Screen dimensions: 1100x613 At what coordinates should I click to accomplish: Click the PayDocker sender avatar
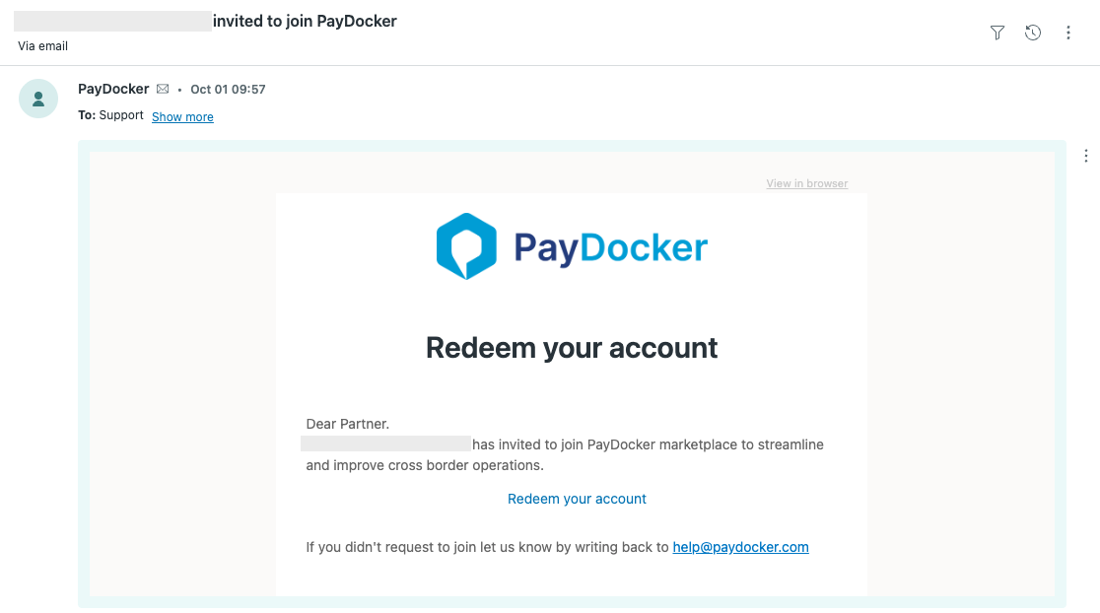(38, 99)
